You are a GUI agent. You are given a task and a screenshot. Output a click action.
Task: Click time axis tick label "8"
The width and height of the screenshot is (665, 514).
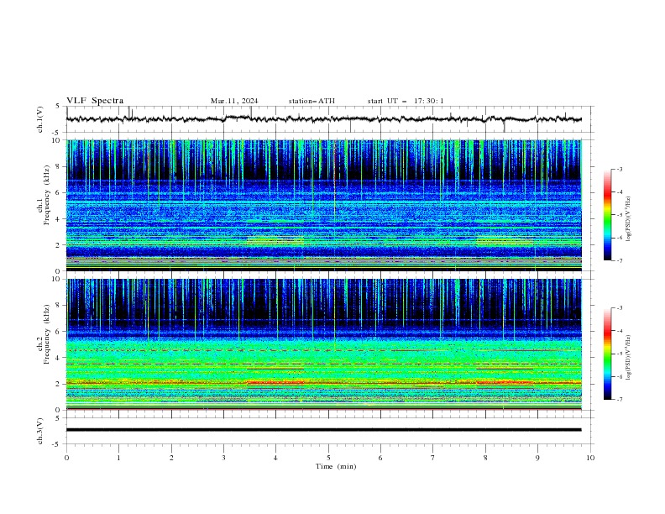(x=485, y=458)
